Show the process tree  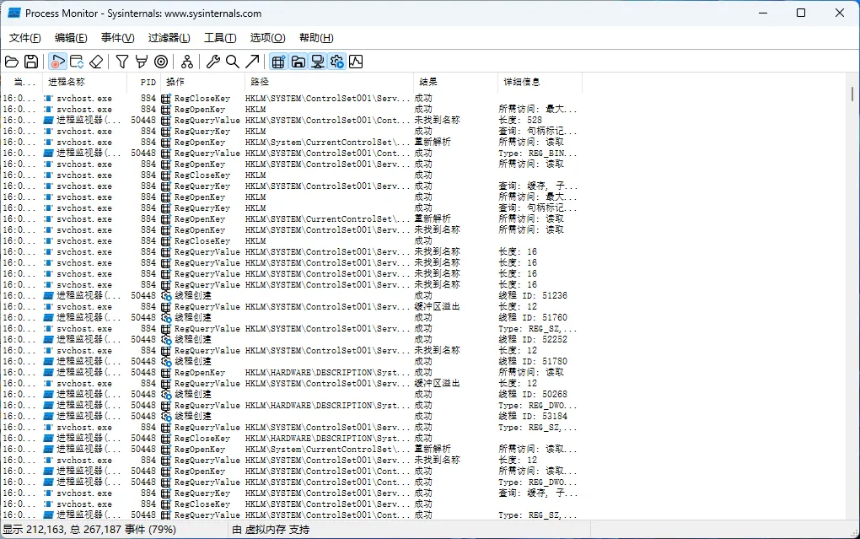pos(187,62)
